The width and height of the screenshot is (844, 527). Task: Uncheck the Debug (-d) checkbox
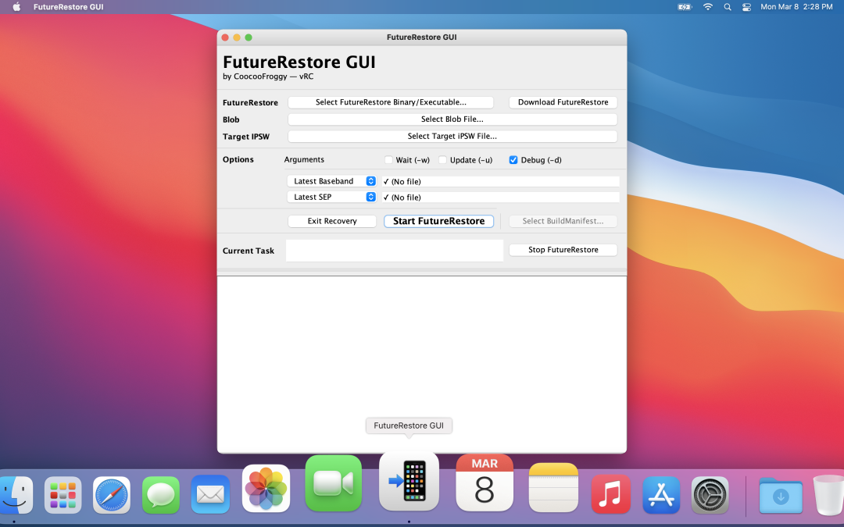pyautogui.click(x=513, y=160)
